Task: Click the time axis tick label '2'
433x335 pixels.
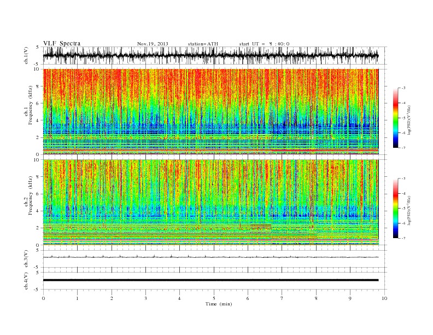Action: point(112,298)
